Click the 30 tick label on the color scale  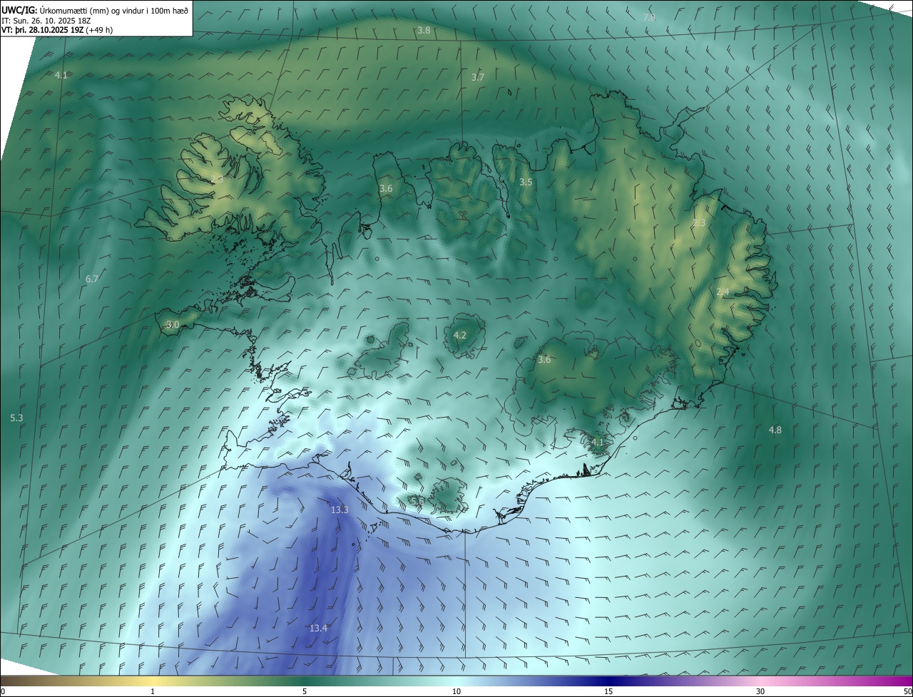760,691
